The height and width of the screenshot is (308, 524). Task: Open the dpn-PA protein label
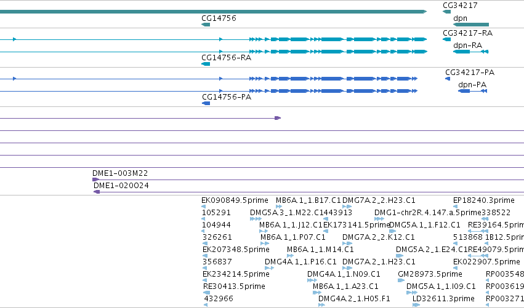472,85
